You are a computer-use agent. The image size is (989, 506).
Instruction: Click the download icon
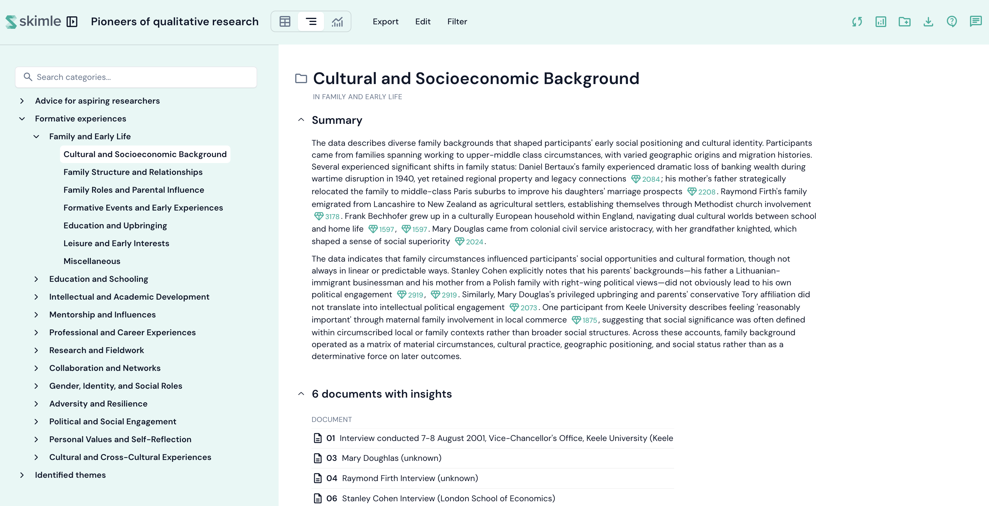[x=928, y=21]
